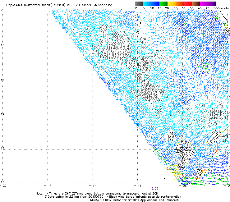The width and height of the screenshot is (230, 202).
Task: Click the latitude '14' axis label
Action: (2, 114)
